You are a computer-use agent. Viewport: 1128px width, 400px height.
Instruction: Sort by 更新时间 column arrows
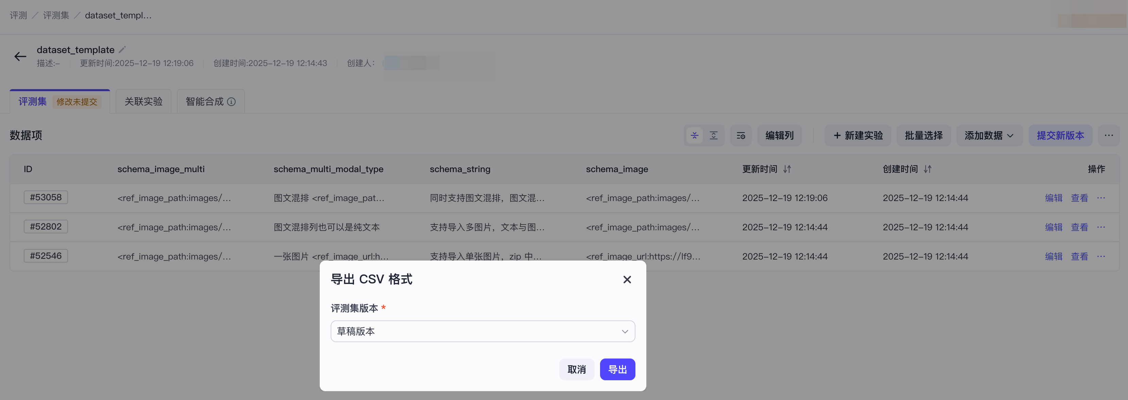pyautogui.click(x=787, y=169)
